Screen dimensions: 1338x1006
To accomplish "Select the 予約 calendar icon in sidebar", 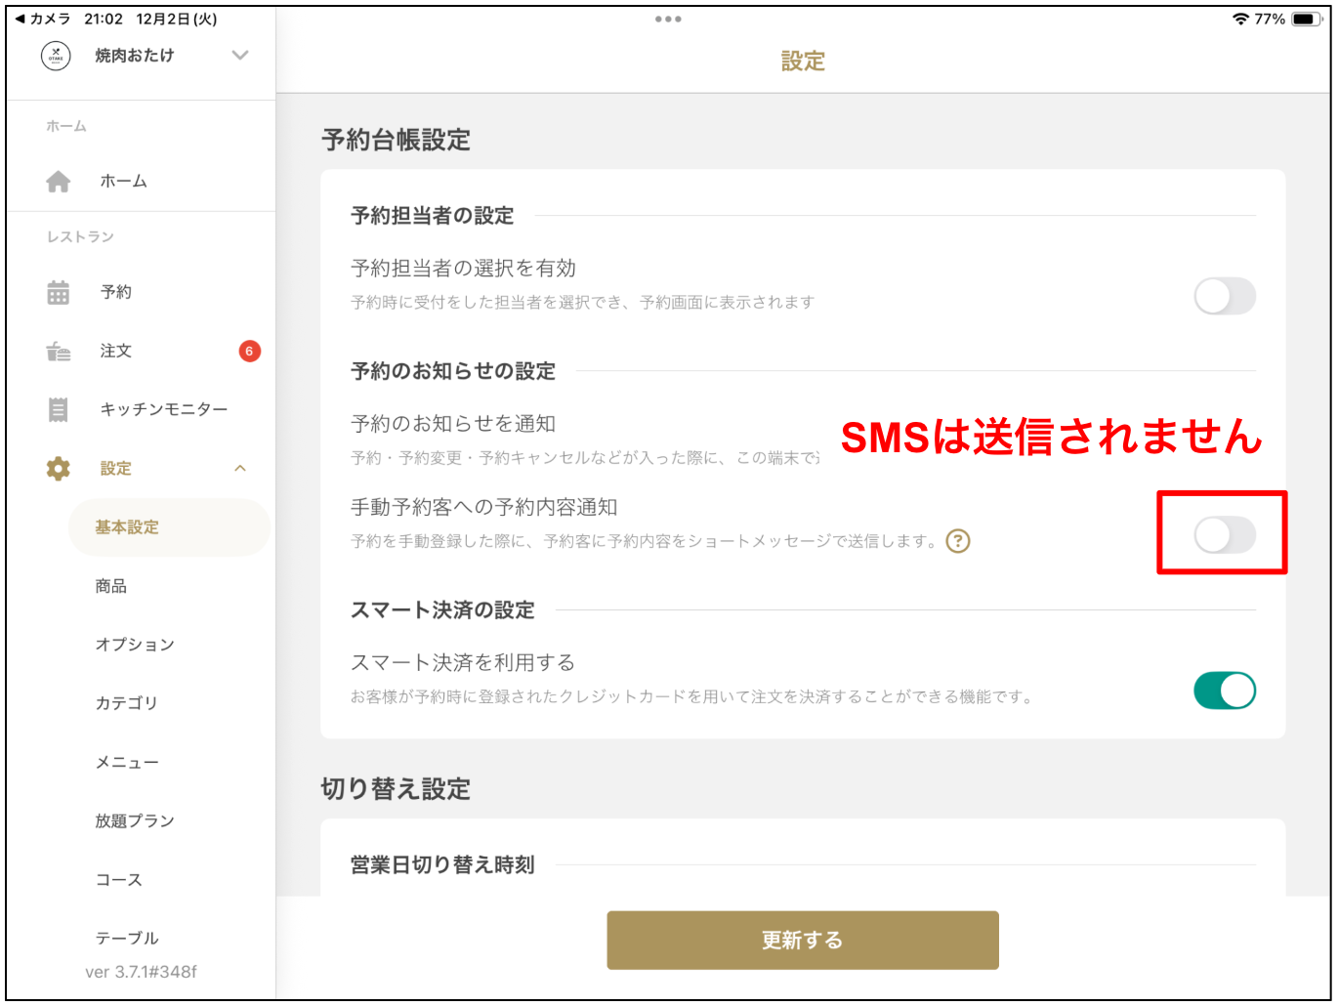I will (x=59, y=291).
